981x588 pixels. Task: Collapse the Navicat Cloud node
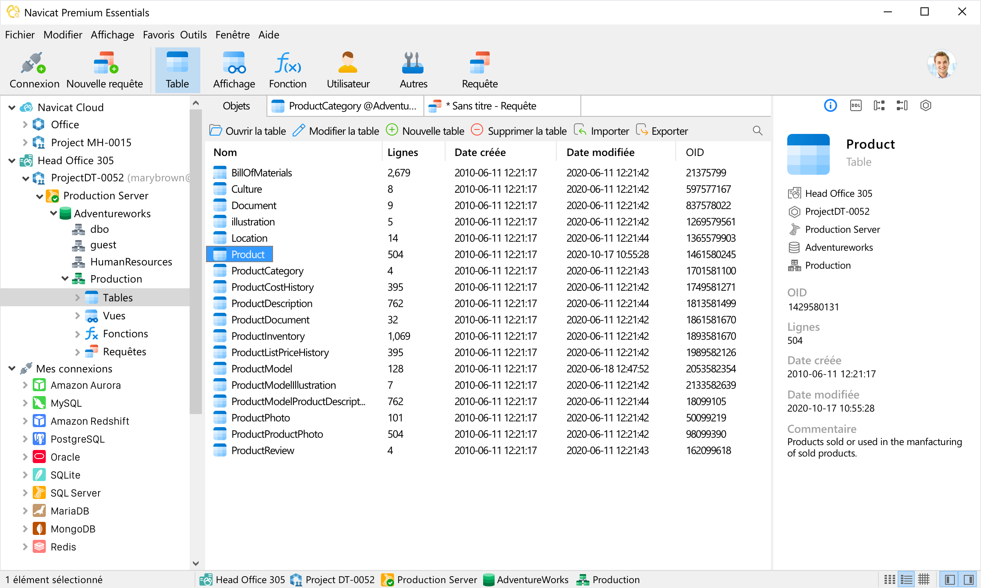point(12,107)
